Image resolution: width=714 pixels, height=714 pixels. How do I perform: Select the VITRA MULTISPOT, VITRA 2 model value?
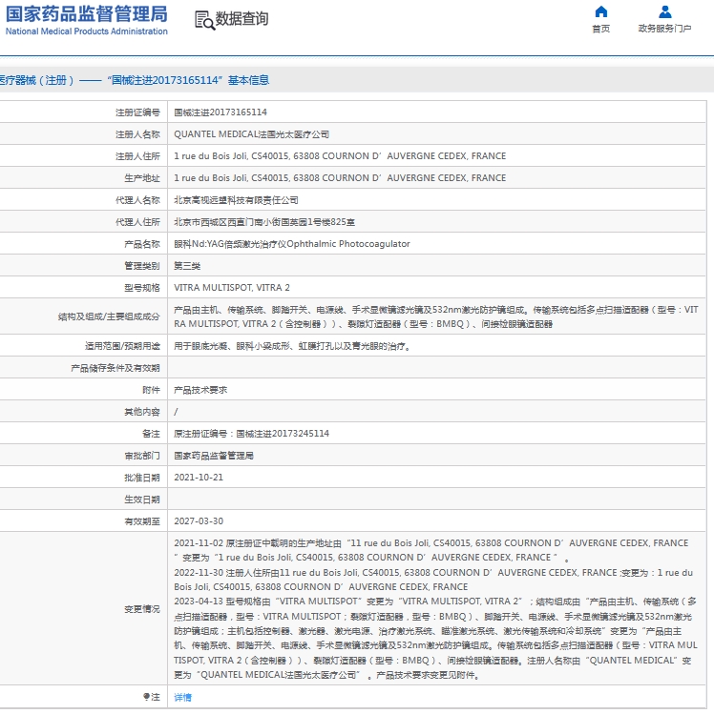click(x=232, y=288)
